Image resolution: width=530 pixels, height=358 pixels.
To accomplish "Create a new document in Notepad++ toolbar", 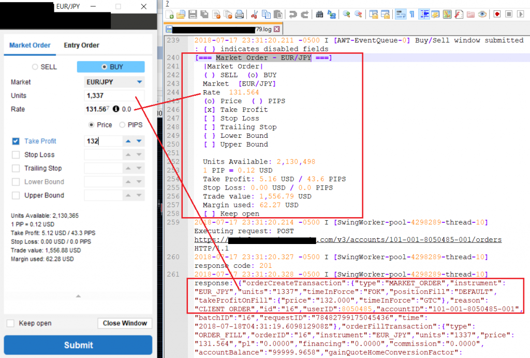I will click(169, 14).
